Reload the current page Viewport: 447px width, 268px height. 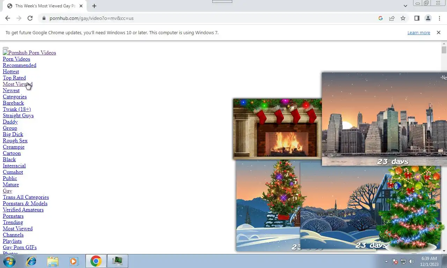(x=30, y=18)
